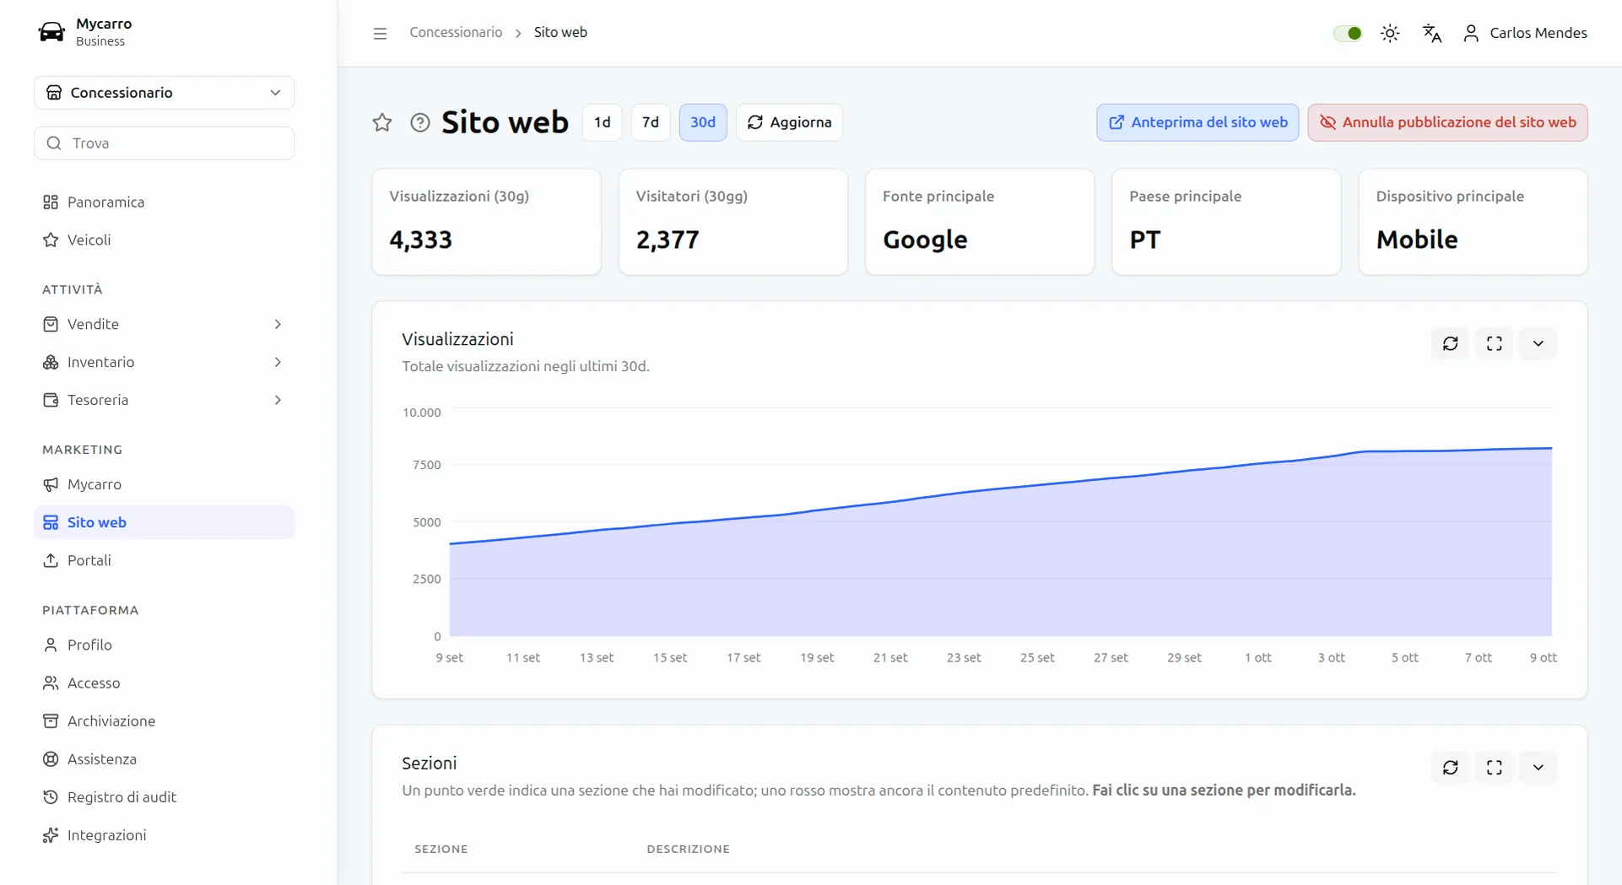Viewport: 1622px width, 885px height.
Task: Open Archiviazione page
Action: (x=165, y=720)
